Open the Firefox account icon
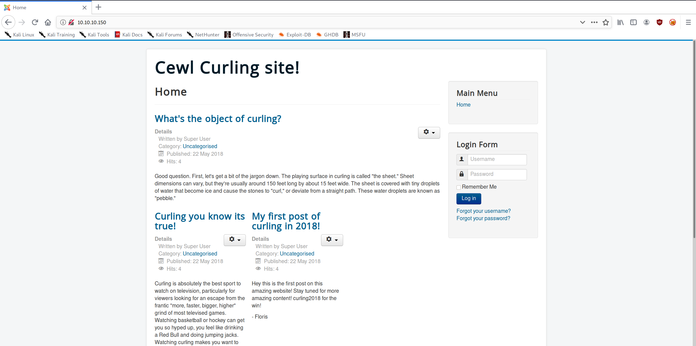This screenshot has width=696, height=346. coord(647,22)
